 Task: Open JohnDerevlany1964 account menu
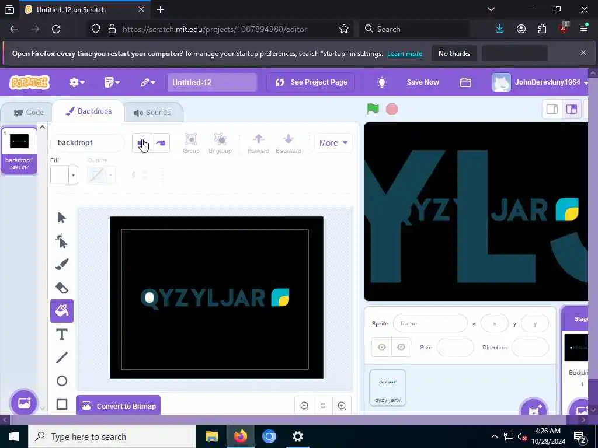click(540, 82)
